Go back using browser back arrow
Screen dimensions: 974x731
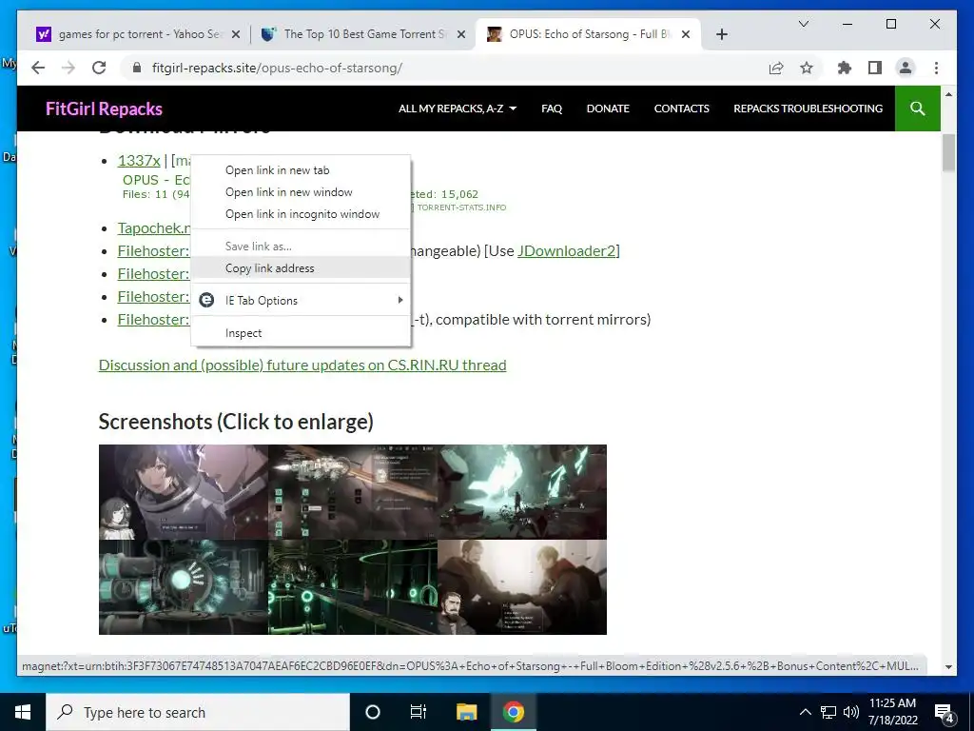tap(38, 68)
